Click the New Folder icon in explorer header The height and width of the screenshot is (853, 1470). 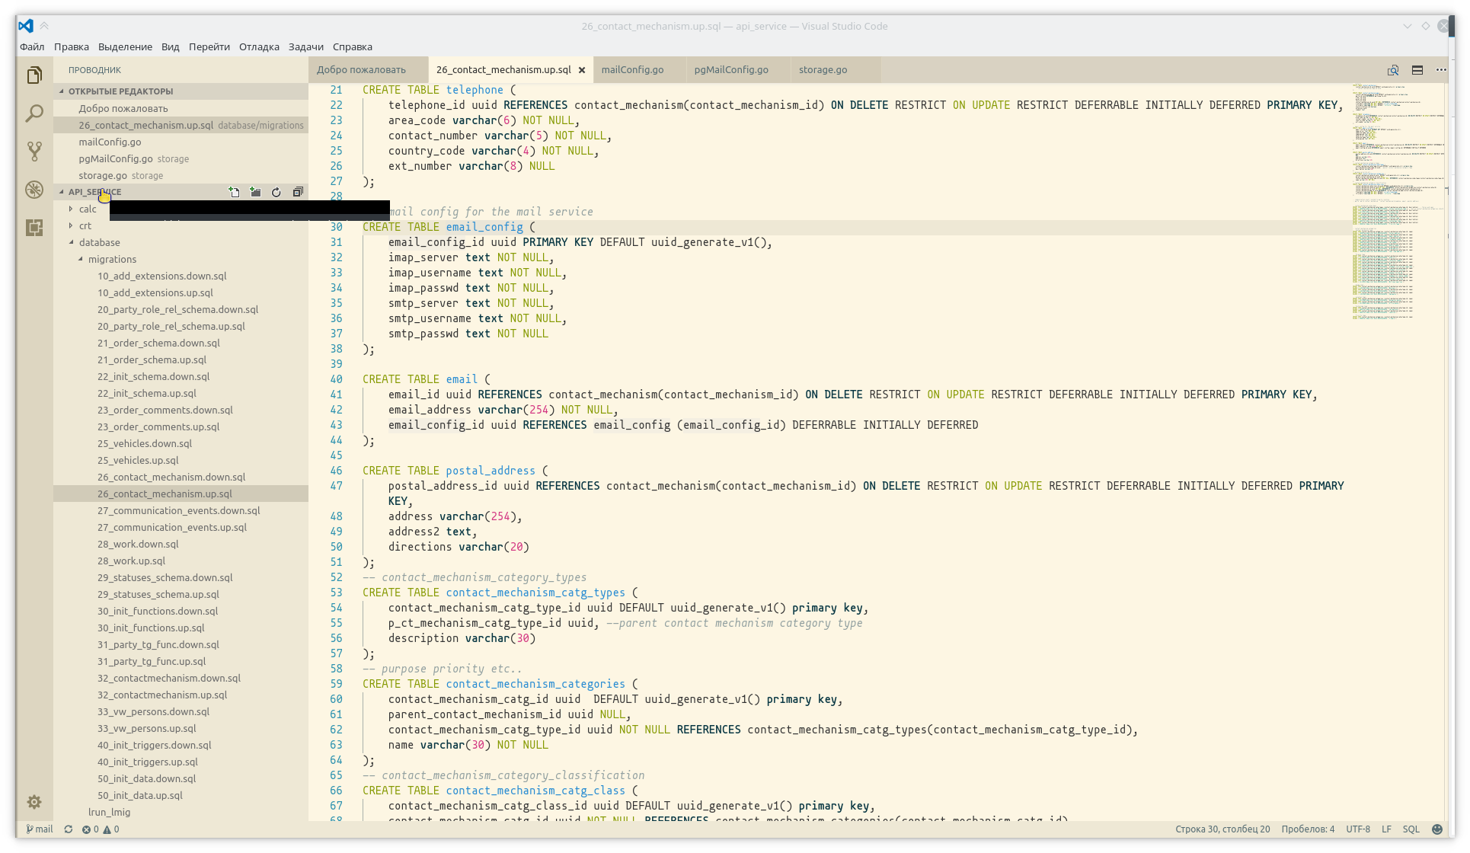255,192
